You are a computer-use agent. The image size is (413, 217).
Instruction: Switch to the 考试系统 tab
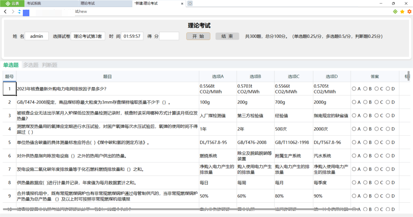pyautogui.click(x=51, y=3)
